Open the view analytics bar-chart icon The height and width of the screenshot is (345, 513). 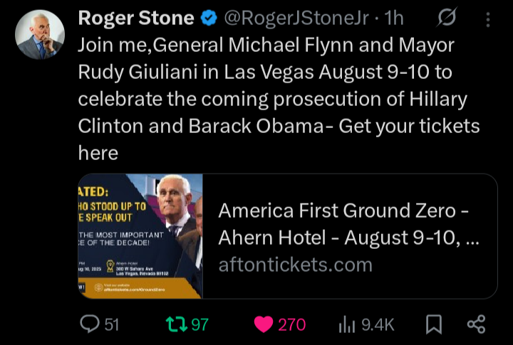pos(346,324)
